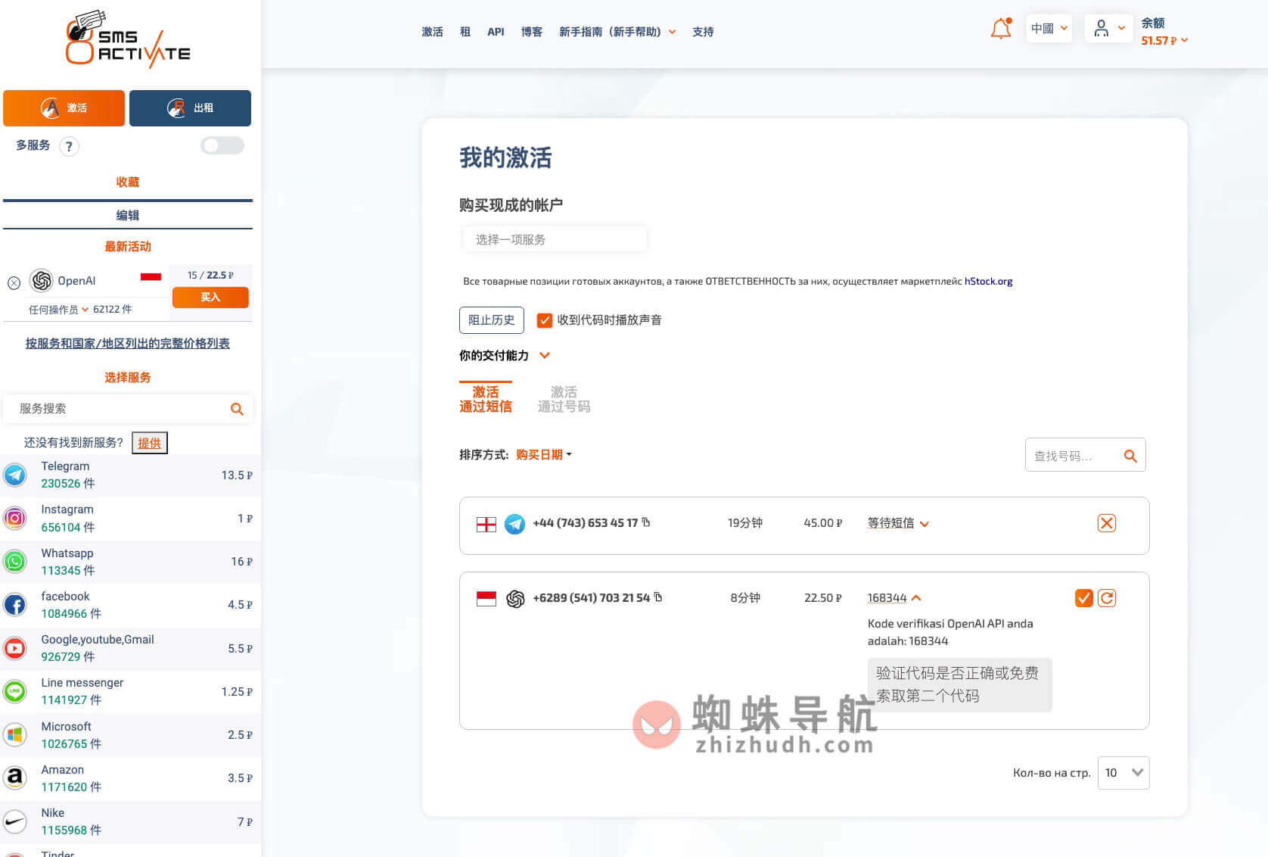Click the SMS Activate logo
1268x857 pixels.
(127, 38)
